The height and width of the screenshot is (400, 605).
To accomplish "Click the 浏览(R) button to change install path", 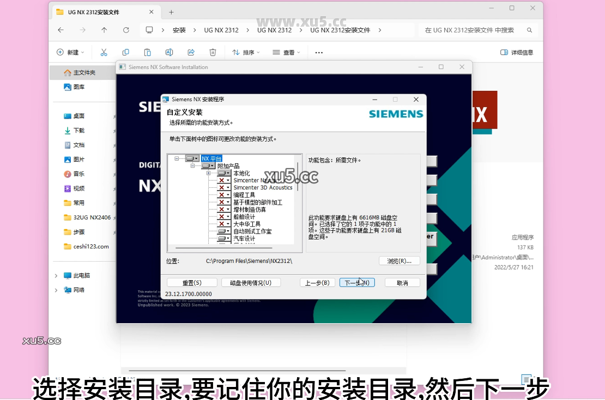I will 400,261.
